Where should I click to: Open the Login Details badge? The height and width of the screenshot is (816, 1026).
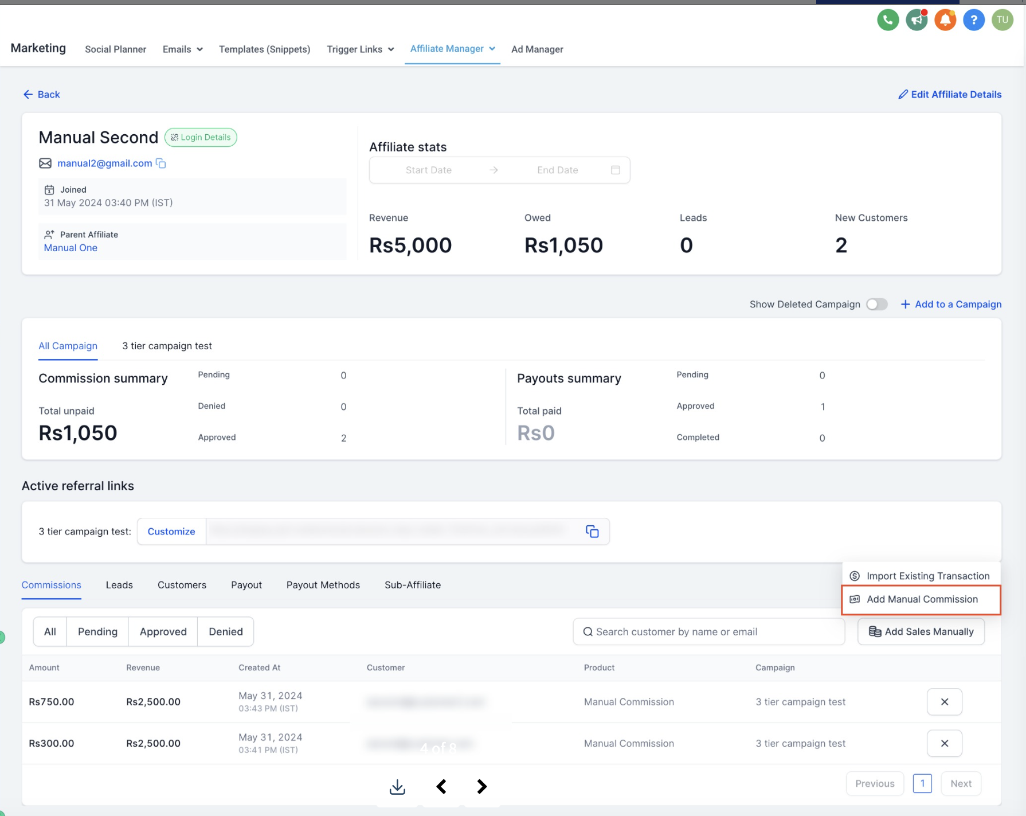click(201, 137)
